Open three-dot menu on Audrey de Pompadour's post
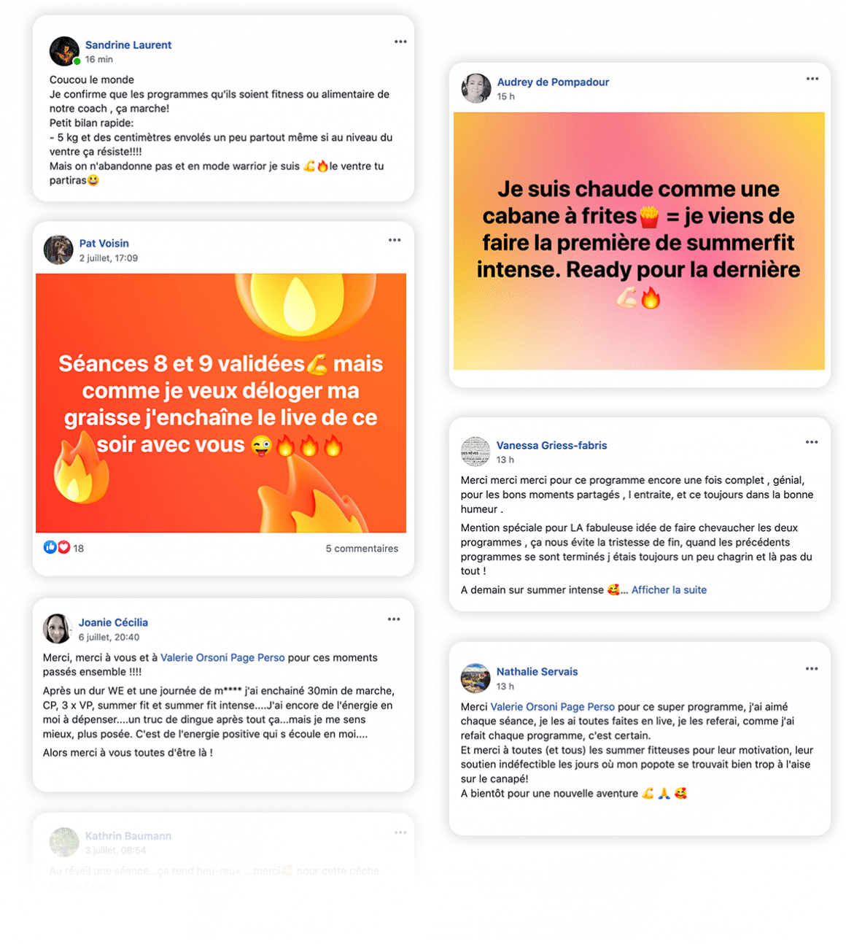 (812, 79)
